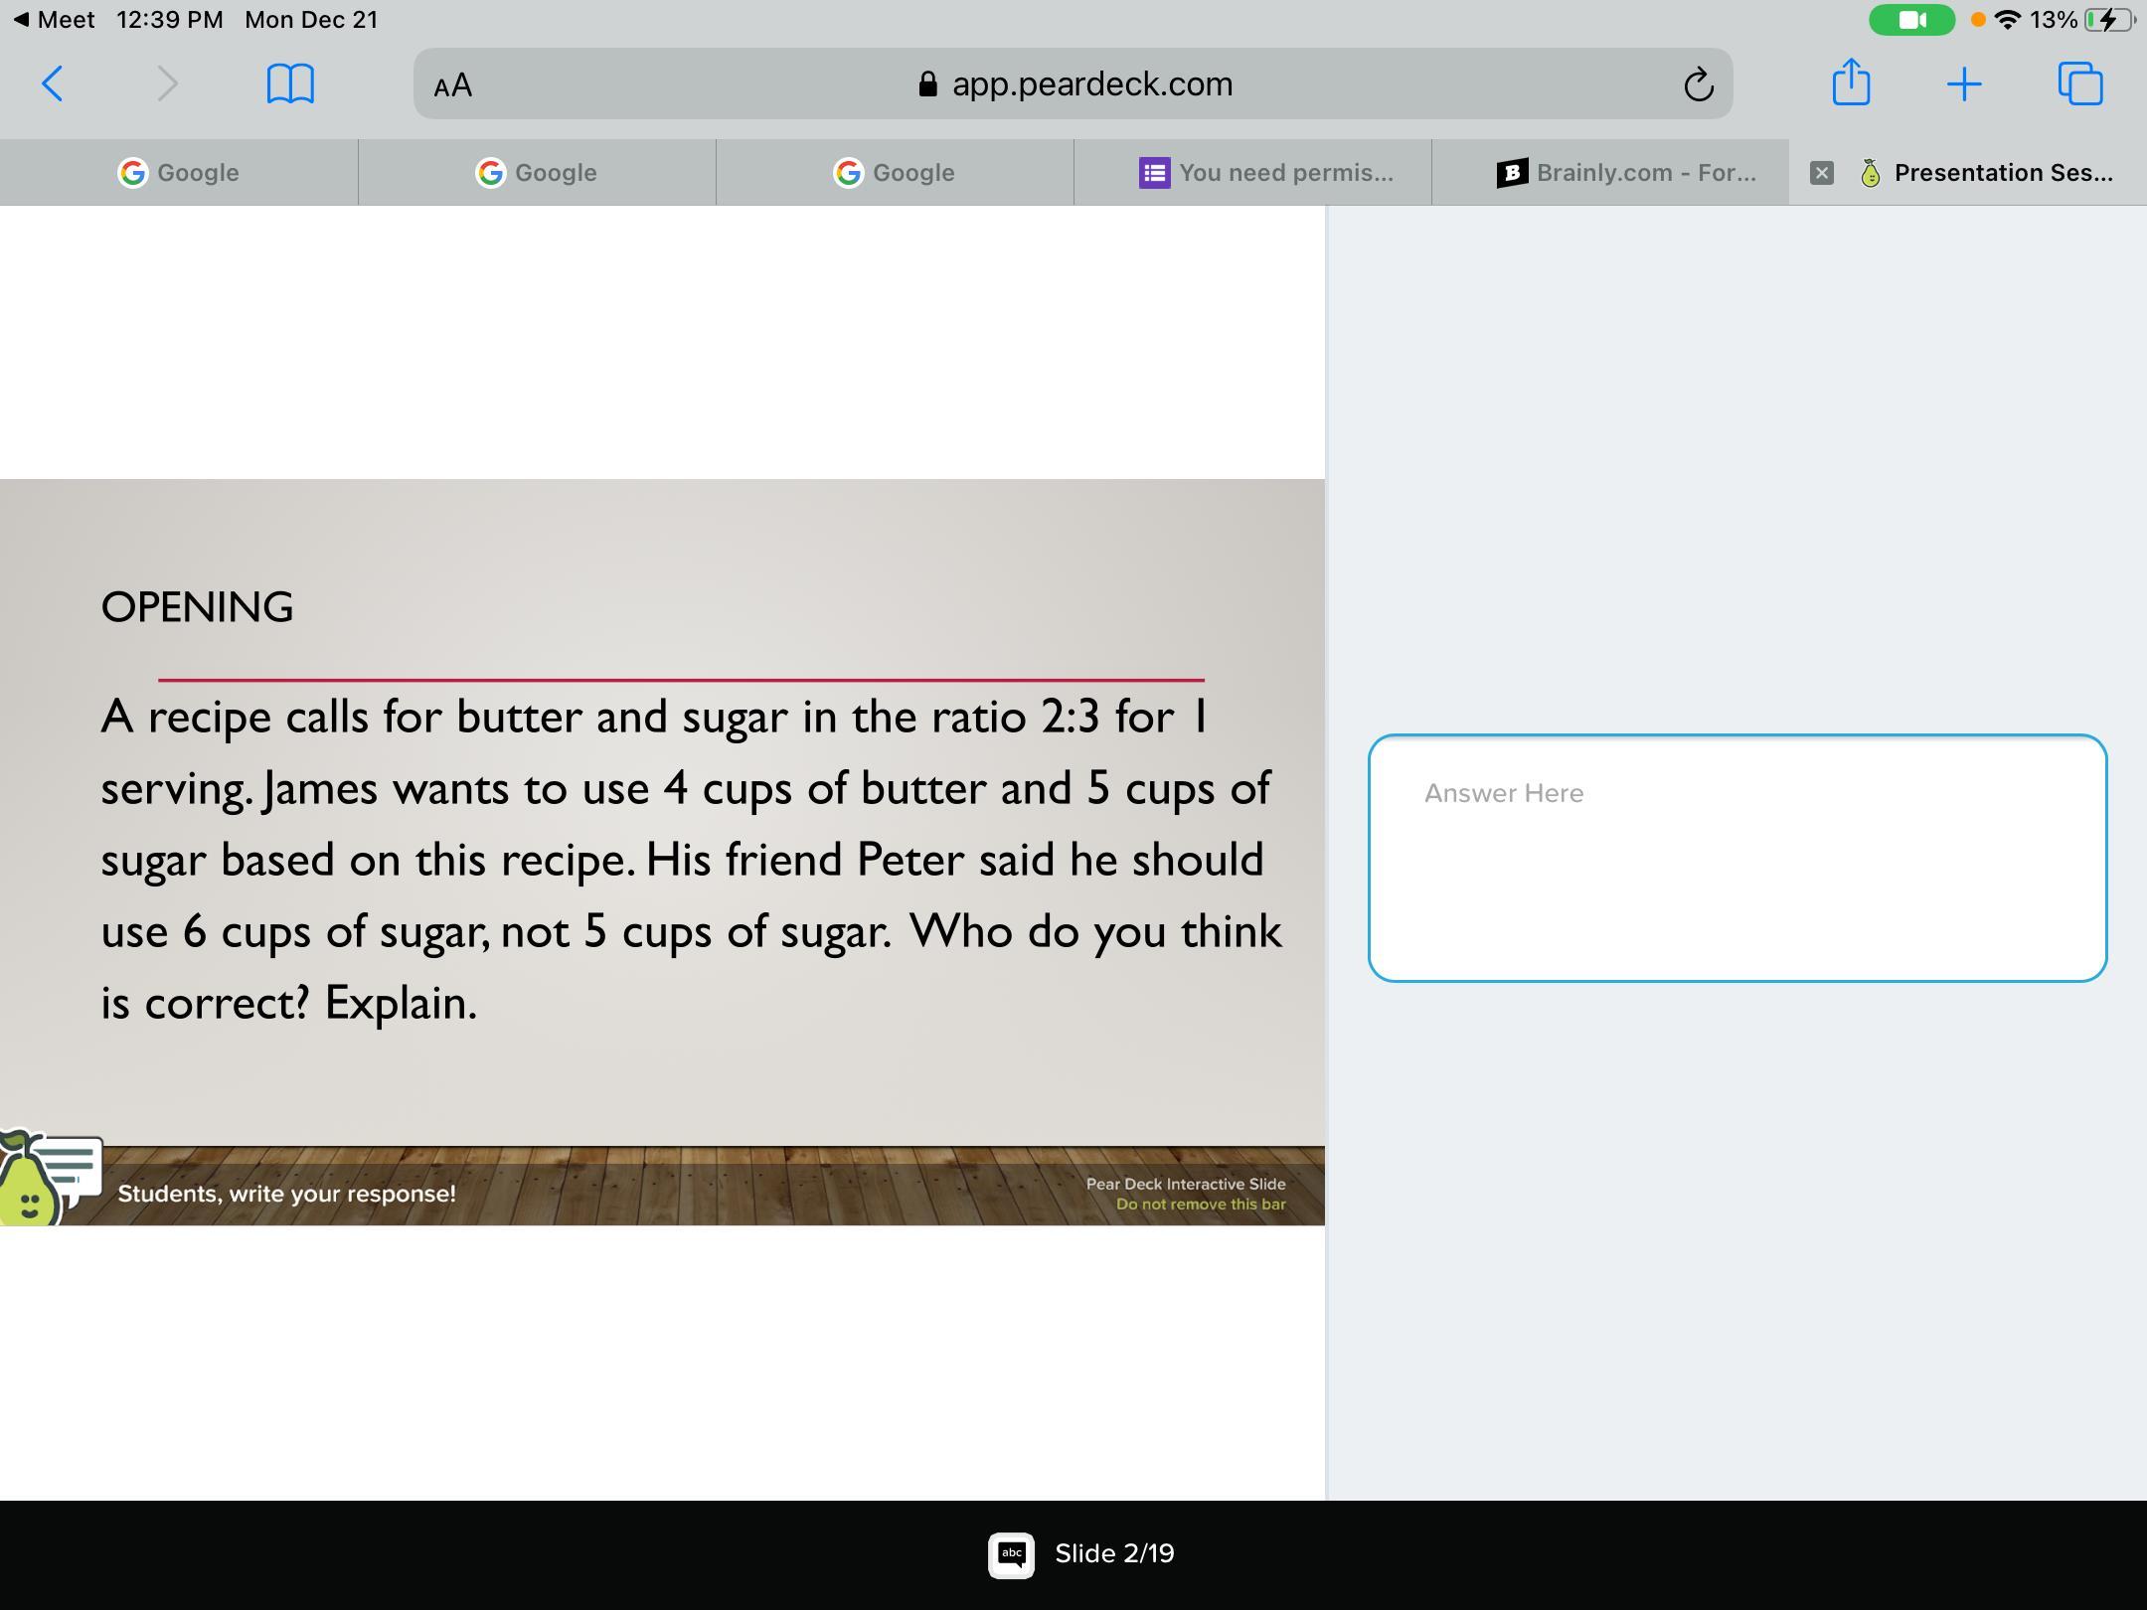Tap the reload page icon
The height and width of the screenshot is (1610, 2147).
coord(1698,85)
